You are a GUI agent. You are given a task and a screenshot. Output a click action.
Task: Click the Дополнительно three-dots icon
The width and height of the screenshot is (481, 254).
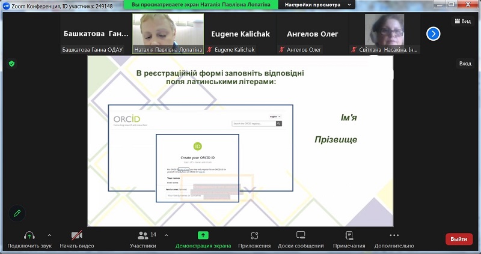pos(394,235)
